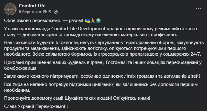Click the headline Обов'язково переможемо — разом!

pos(44,20)
